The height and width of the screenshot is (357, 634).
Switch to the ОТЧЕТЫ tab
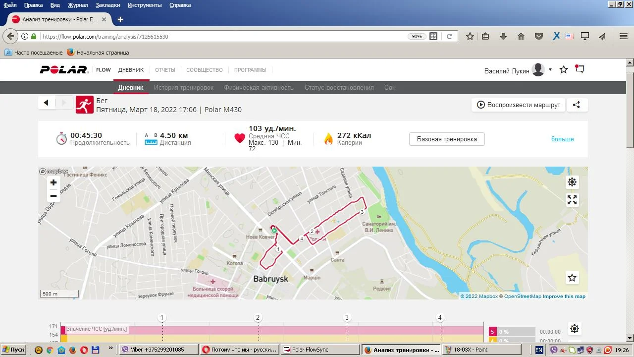(x=165, y=70)
